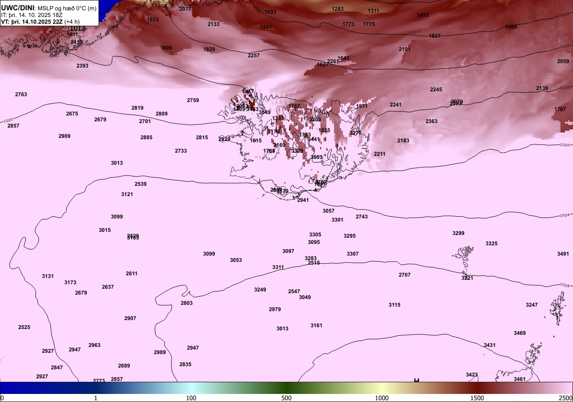Select the 2743 value
Image resolution: width=573 pixels, height=402 pixels.
[x=362, y=217]
